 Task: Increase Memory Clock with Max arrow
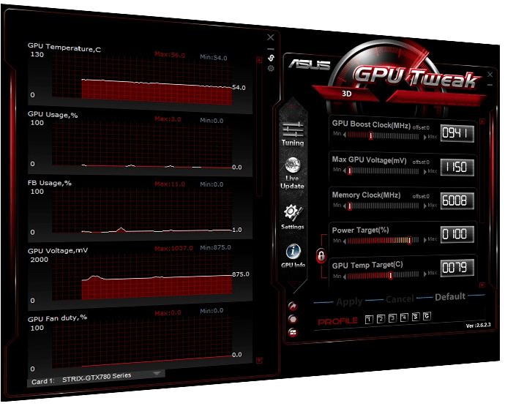(425, 206)
